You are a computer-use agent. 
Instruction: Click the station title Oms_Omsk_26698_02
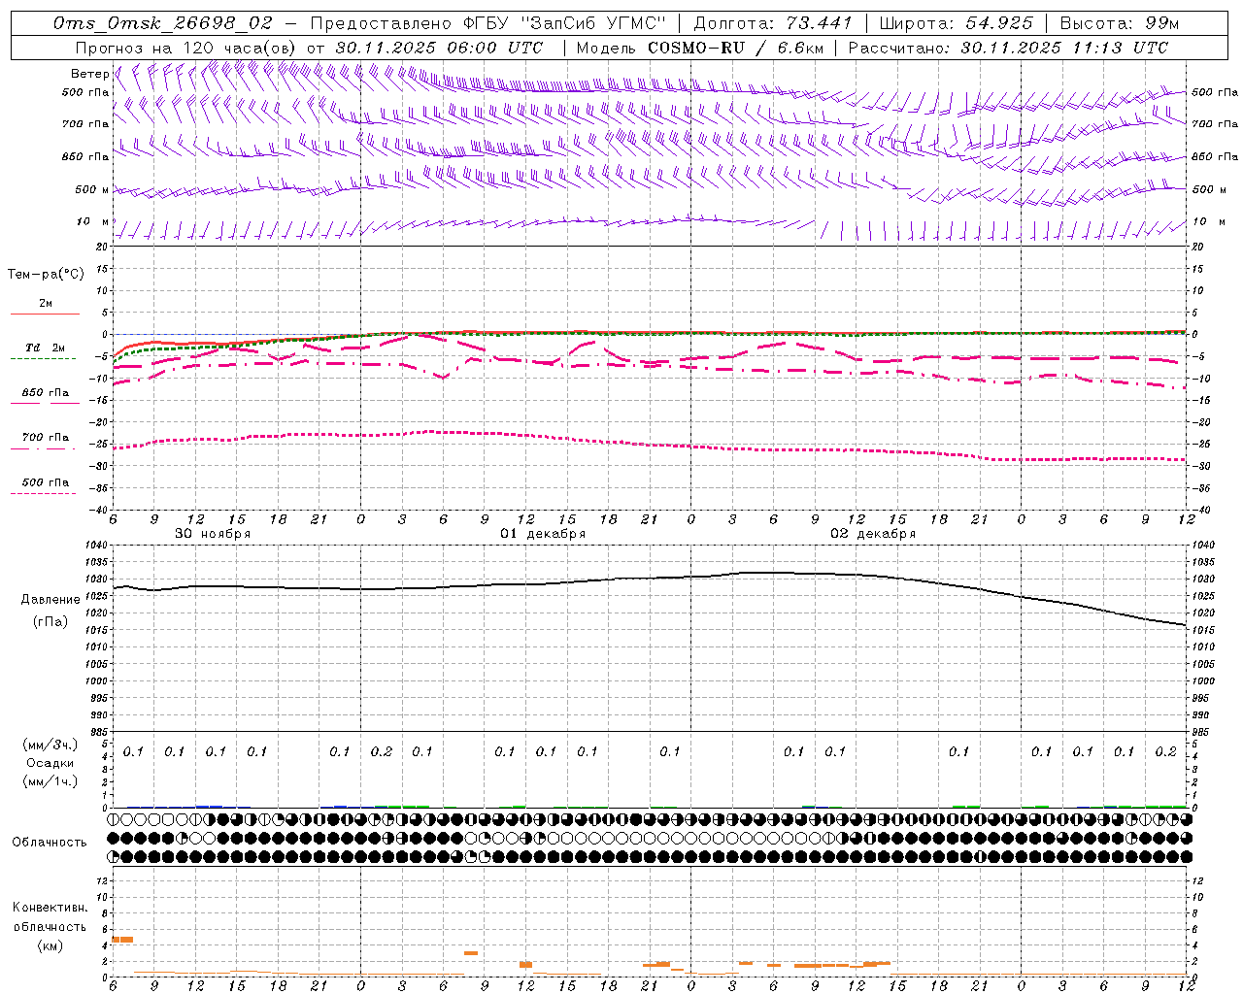(163, 22)
